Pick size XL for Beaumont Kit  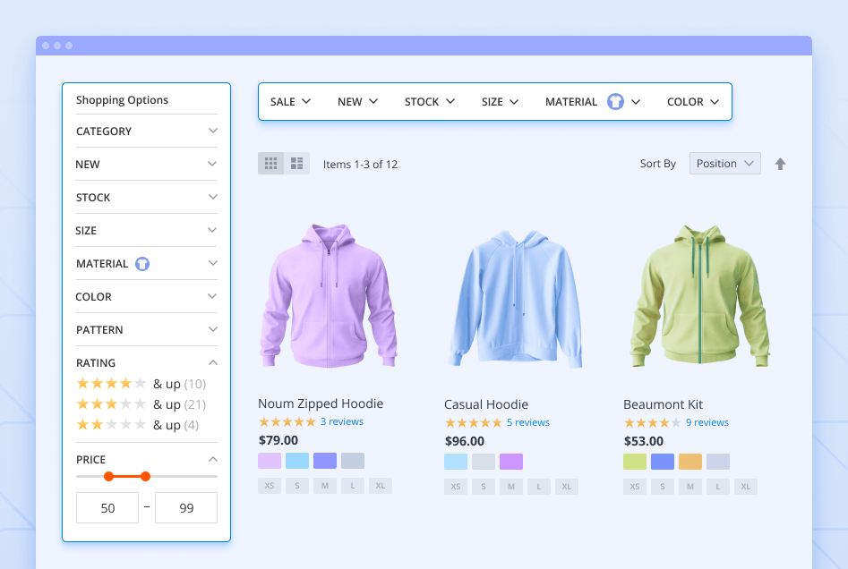[746, 487]
